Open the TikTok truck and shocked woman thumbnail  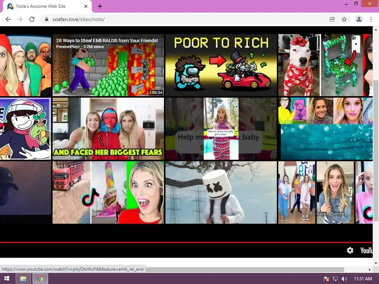click(108, 192)
